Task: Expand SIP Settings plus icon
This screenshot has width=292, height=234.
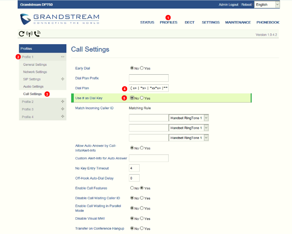Action: pyautogui.click(x=63, y=79)
